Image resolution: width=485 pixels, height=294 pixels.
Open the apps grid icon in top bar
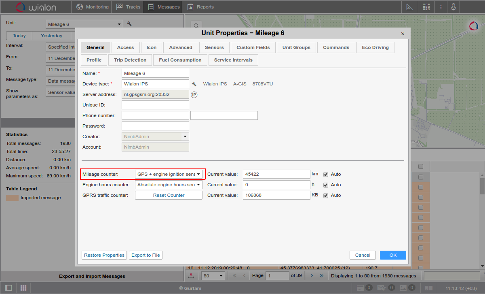426,7
